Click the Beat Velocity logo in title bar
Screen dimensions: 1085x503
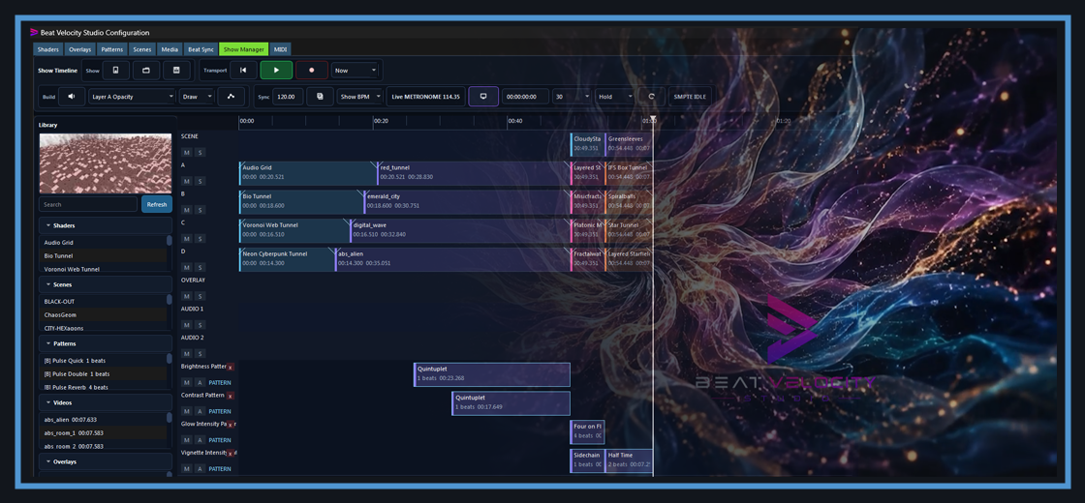pyautogui.click(x=34, y=33)
